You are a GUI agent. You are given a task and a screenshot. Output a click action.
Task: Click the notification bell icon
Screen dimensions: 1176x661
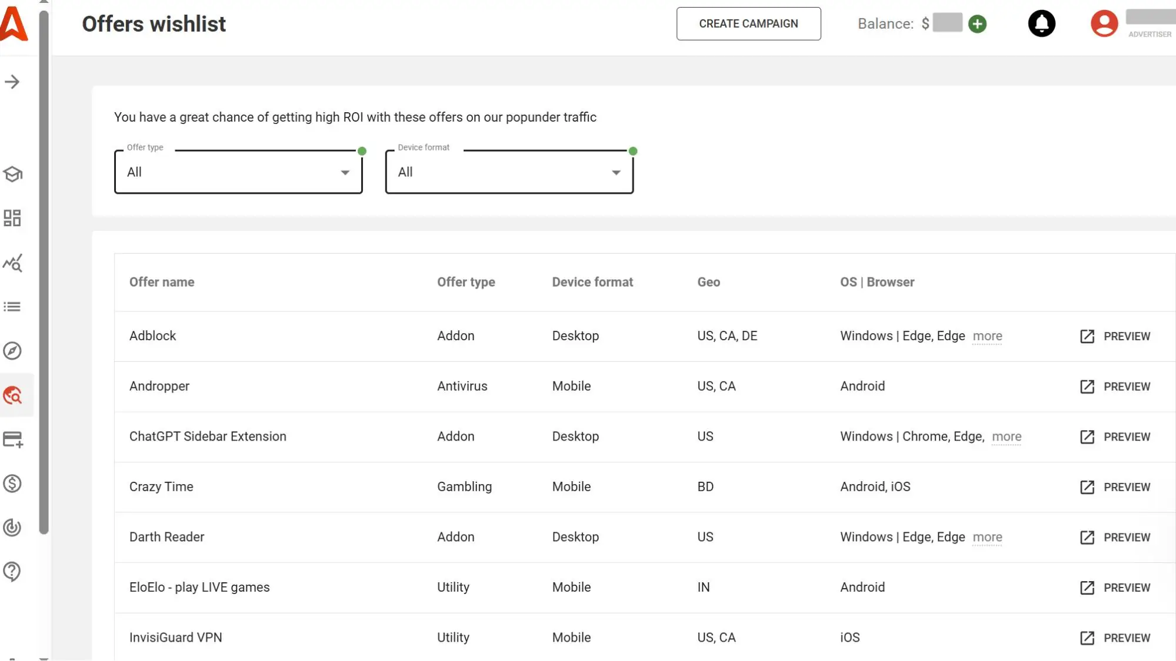1041,24
